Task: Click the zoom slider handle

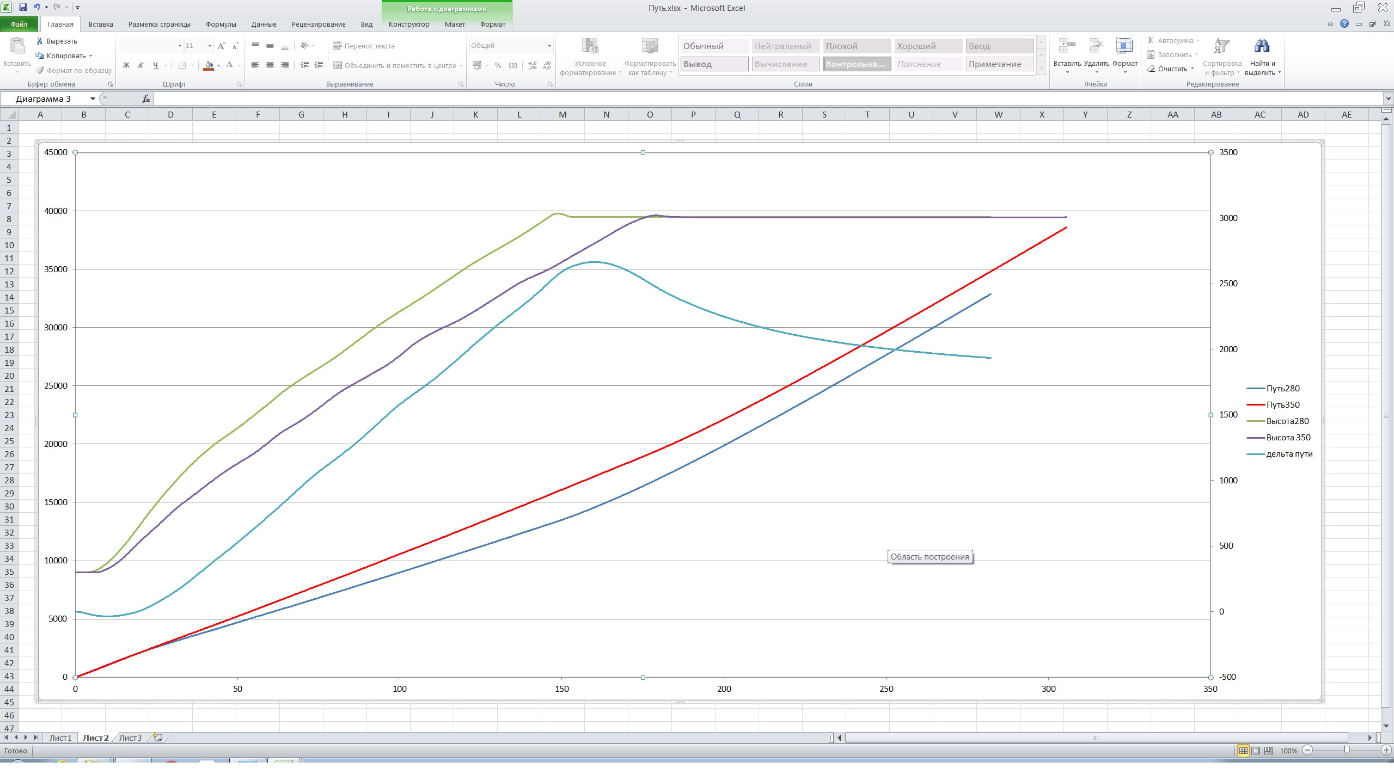Action: (1347, 751)
